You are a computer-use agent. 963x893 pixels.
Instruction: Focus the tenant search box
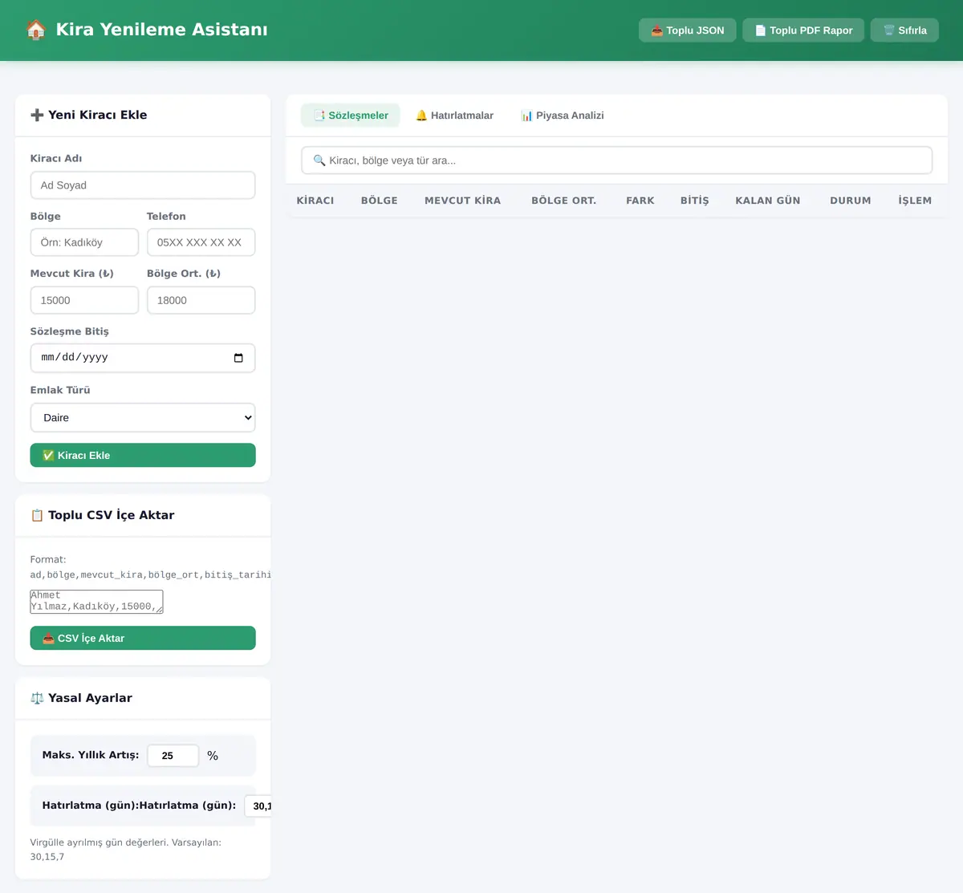click(616, 160)
